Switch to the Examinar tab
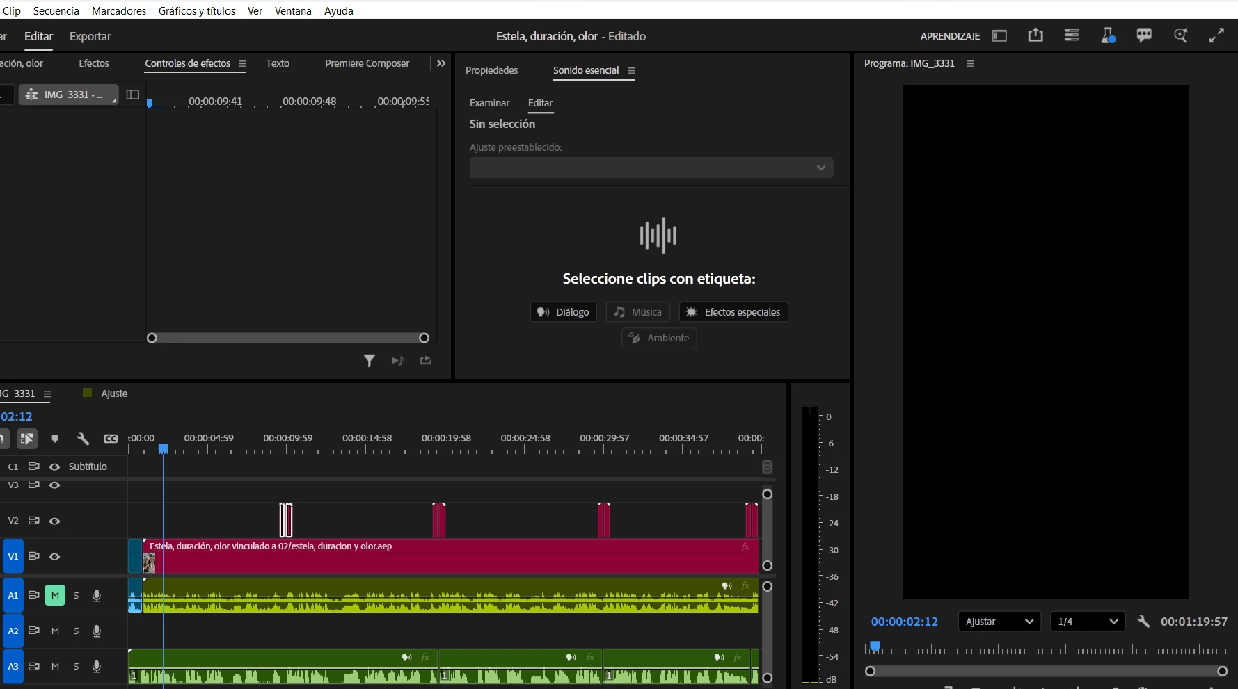This screenshot has height=689, width=1238. [x=490, y=103]
